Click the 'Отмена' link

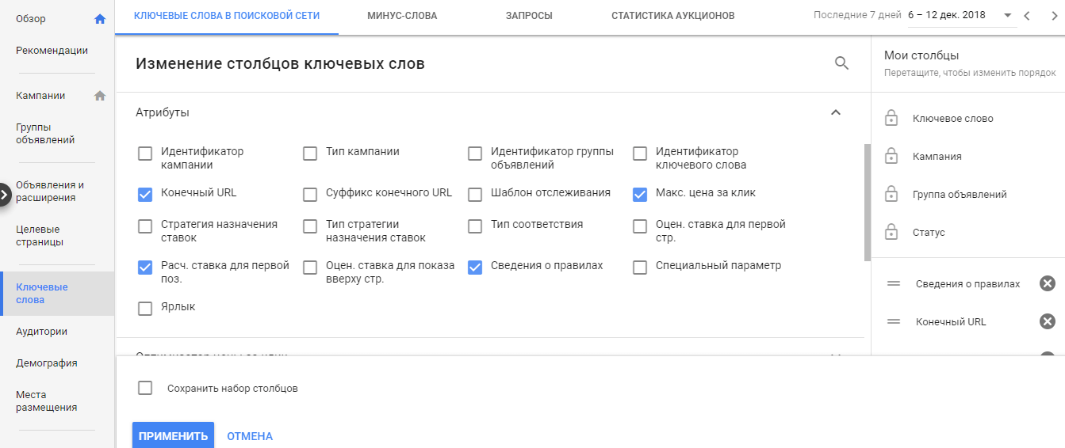(x=250, y=436)
